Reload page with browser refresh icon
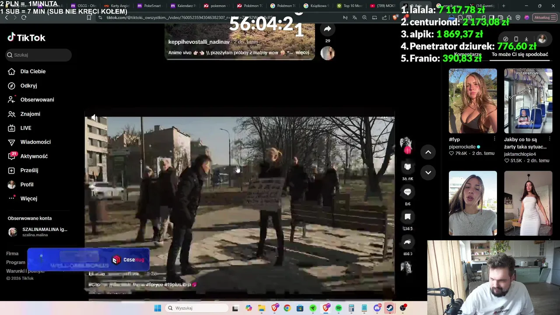560x315 pixels. click(x=24, y=17)
